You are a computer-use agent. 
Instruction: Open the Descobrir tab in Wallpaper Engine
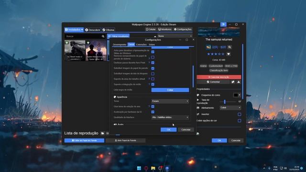pos(92,30)
